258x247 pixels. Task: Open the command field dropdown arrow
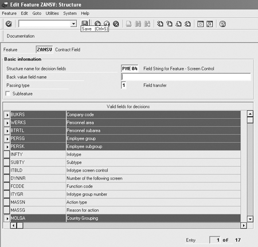click(x=73, y=24)
